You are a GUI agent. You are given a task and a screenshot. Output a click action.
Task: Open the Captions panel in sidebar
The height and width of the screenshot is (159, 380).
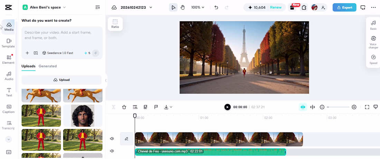click(9, 108)
